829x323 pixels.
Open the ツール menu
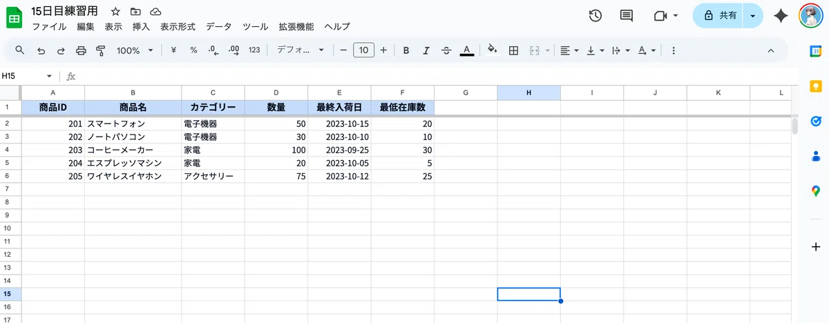(x=256, y=27)
